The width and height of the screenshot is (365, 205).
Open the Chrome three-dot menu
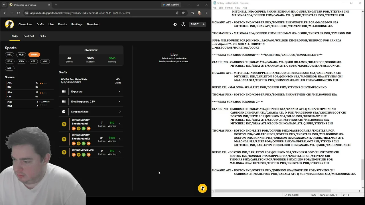[x=206, y=13]
